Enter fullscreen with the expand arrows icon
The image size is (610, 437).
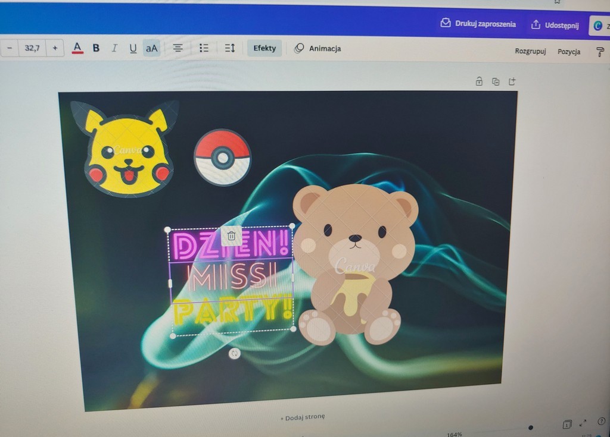tap(583, 423)
